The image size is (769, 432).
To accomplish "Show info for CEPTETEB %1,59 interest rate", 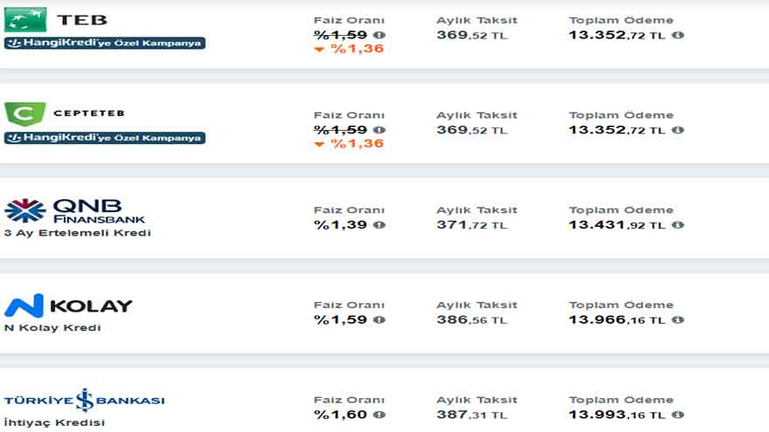I will coord(379,130).
